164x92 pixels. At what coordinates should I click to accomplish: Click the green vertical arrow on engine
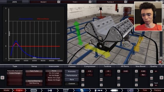(78, 33)
